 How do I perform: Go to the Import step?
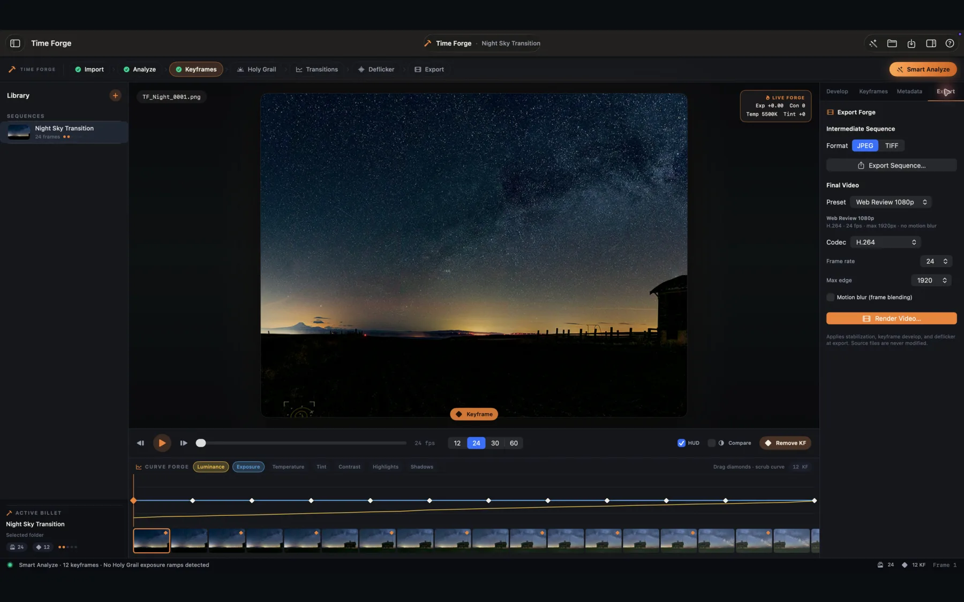pos(89,70)
